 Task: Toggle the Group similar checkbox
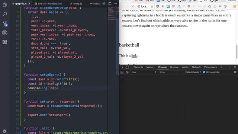point(204,72)
